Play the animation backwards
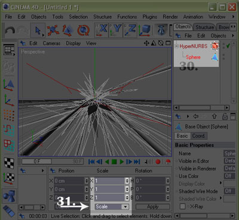 click(x=107, y=161)
